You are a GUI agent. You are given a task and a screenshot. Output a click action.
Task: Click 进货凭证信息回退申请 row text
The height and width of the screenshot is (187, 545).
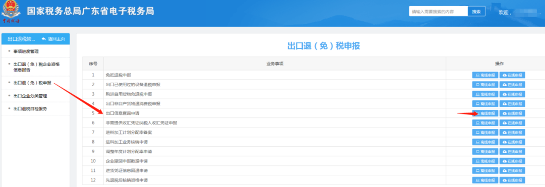[x=127, y=171]
